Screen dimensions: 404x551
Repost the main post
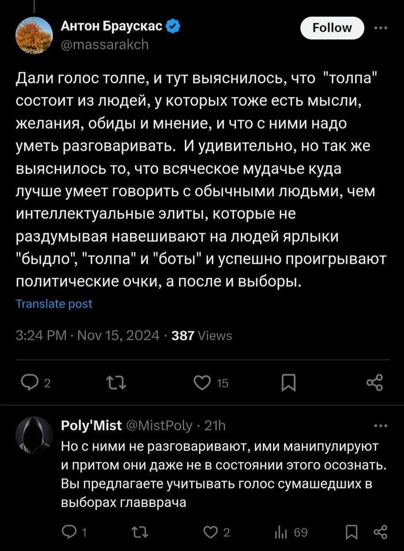116,382
